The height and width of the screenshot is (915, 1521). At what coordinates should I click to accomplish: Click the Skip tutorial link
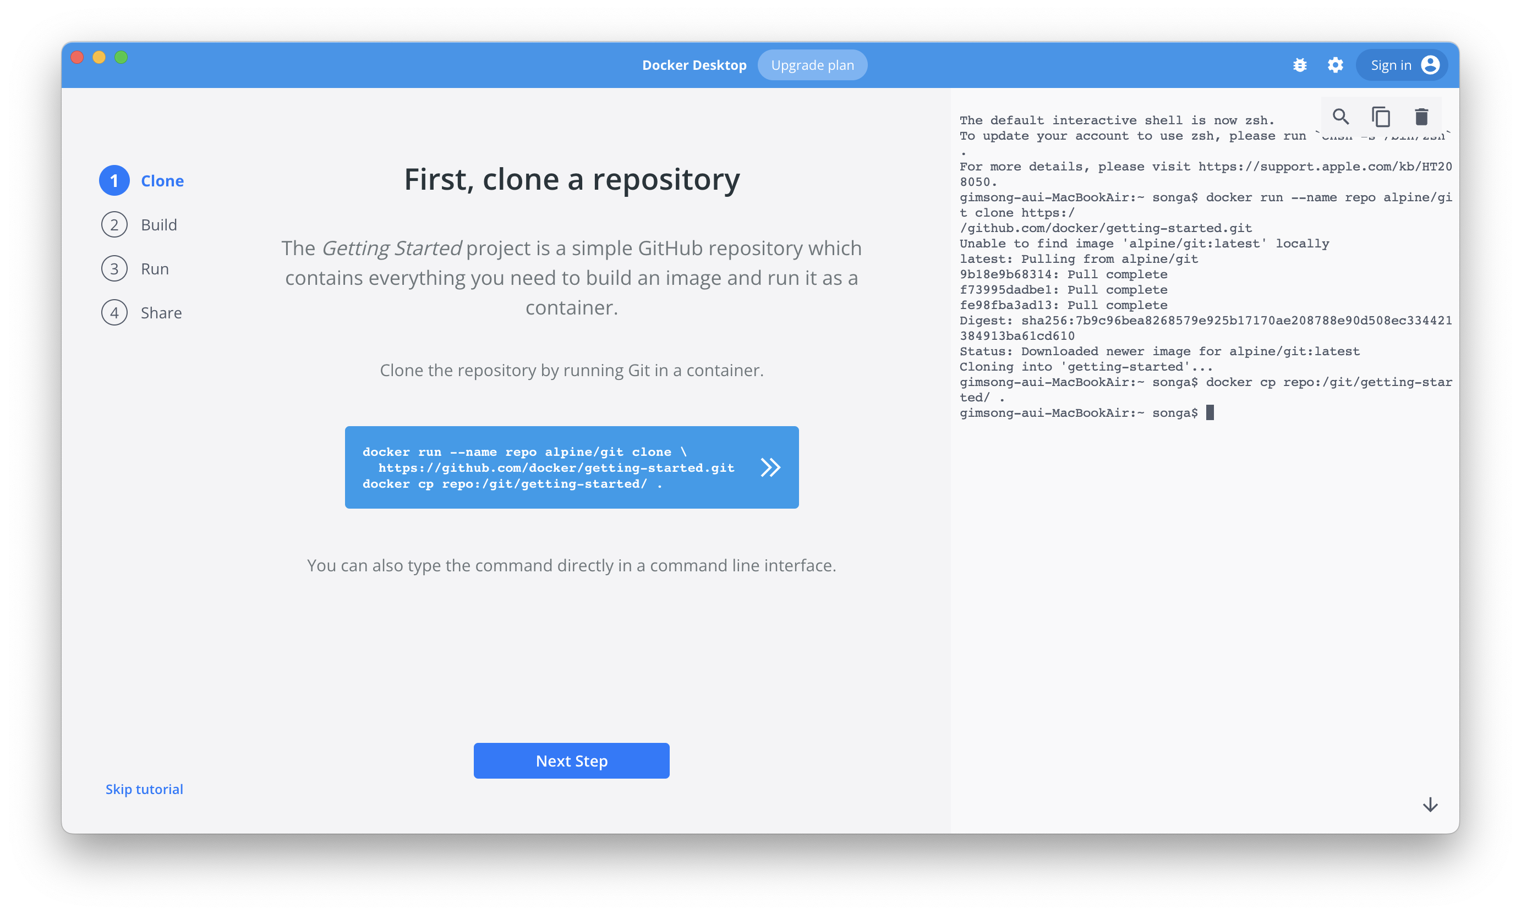click(144, 789)
